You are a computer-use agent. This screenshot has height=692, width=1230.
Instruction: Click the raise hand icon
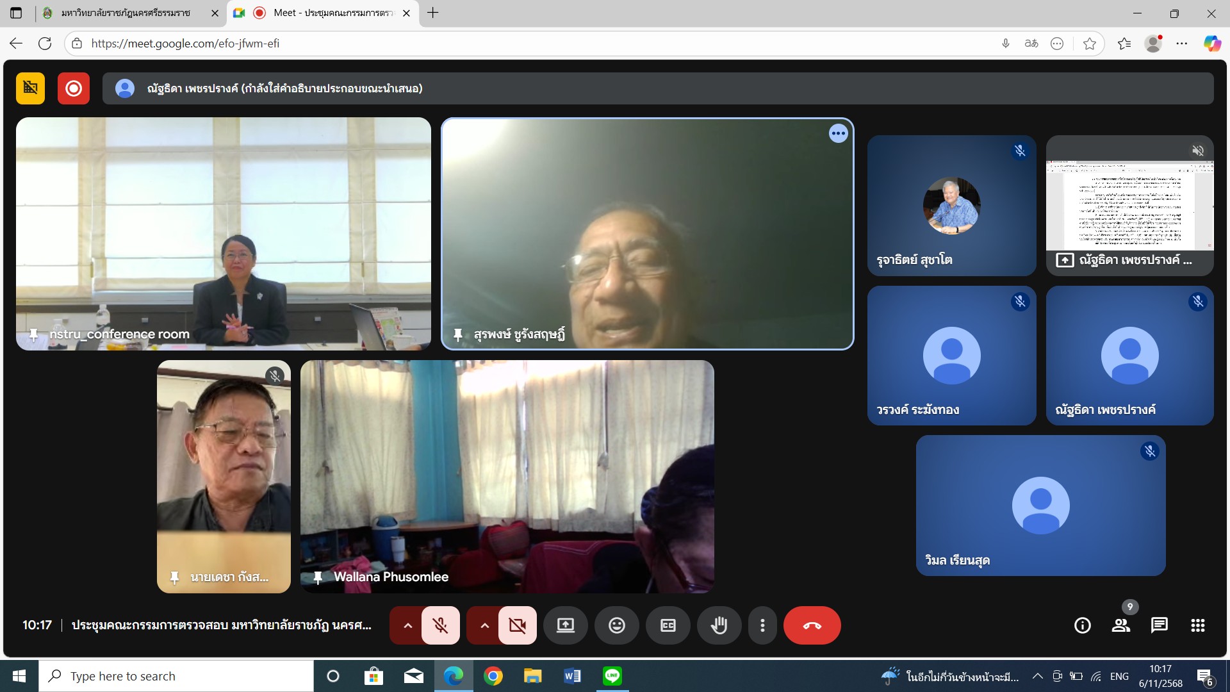point(719,625)
